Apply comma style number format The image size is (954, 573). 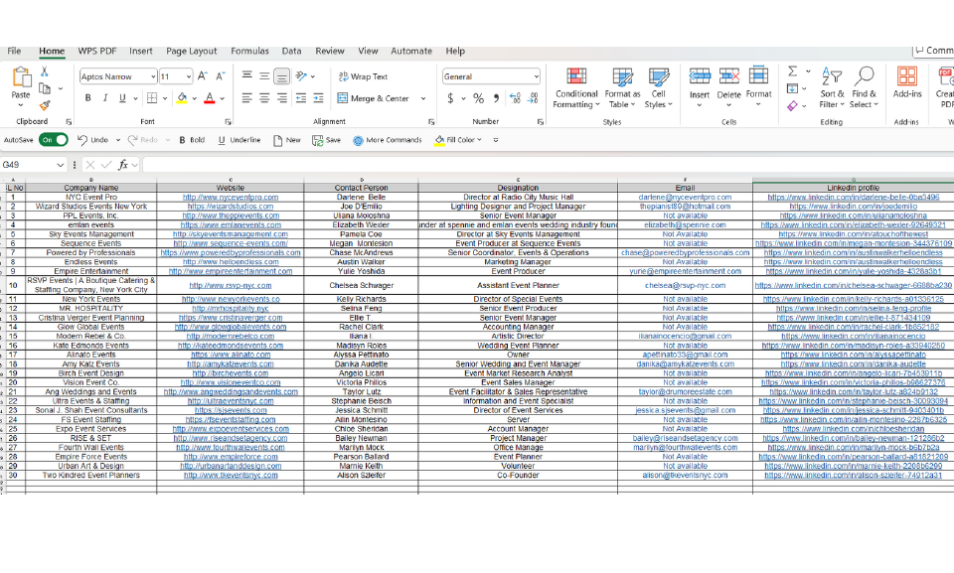497,98
